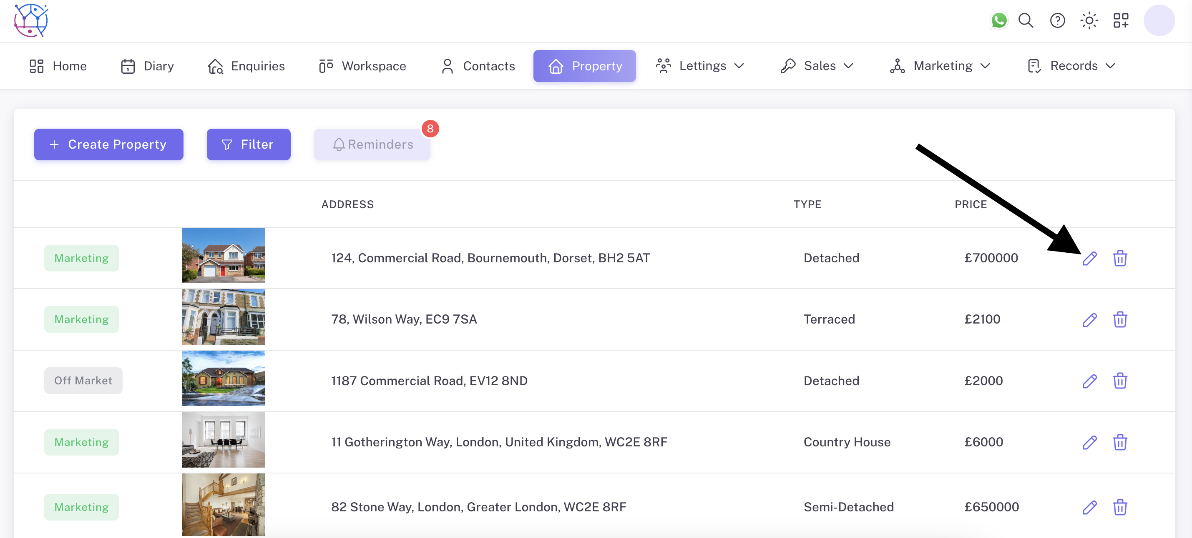Click the Create Property button
This screenshot has width=1192, height=538.
tap(109, 144)
